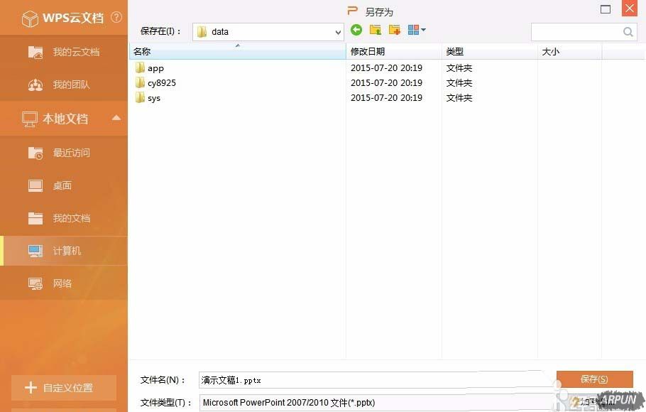Click the 保存(S) button
The height and width of the screenshot is (412, 646).
point(596,379)
